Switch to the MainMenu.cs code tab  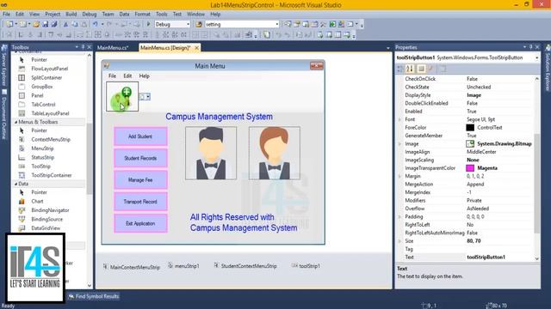point(113,48)
